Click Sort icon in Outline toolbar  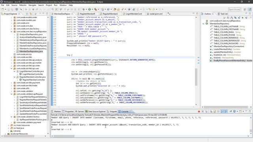(232, 18)
